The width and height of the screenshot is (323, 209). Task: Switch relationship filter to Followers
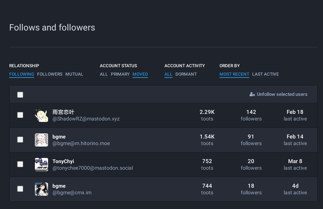(x=50, y=74)
